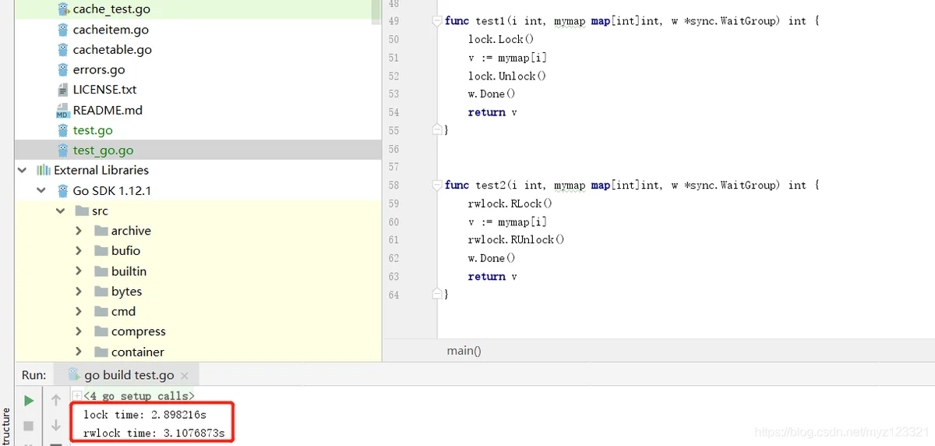
Task: Open errors.go in the project tree
Action: click(99, 69)
